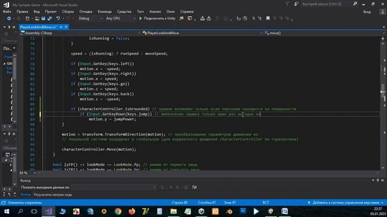Close the Вывод output panel
The image size is (387, 217).
tap(382, 180)
